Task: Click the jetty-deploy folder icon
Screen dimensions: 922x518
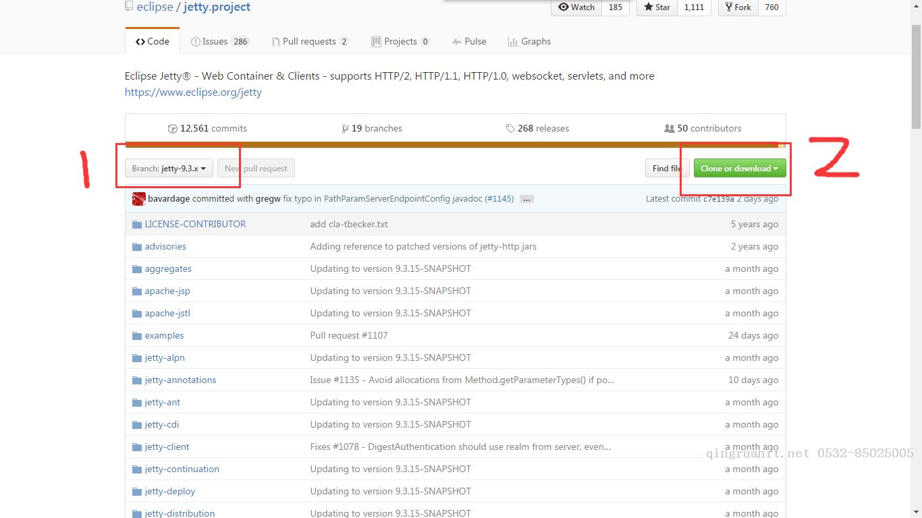Action: coord(137,491)
